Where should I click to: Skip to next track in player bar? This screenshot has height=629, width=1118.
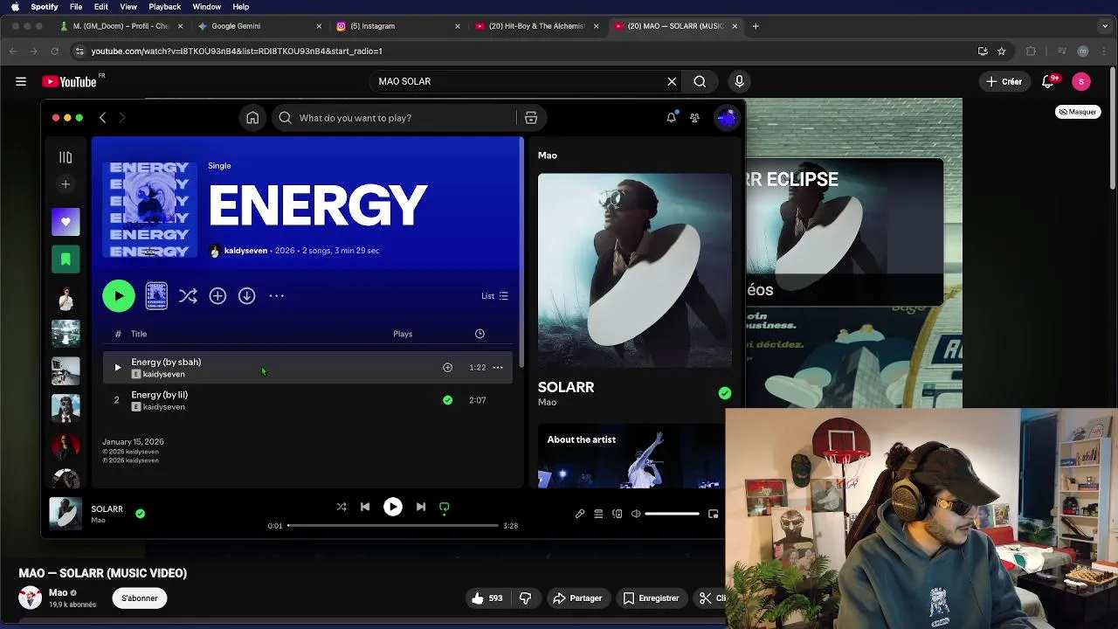[x=421, y=507]
